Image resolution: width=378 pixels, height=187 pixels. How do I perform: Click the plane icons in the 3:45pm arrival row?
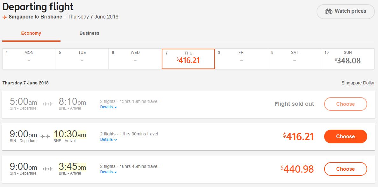tap(48, 169)
